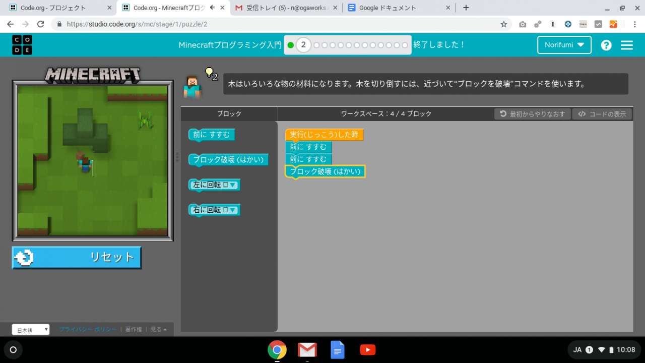Click the Minecraft game preview area
645x363 pixels.
pos(93,160)
